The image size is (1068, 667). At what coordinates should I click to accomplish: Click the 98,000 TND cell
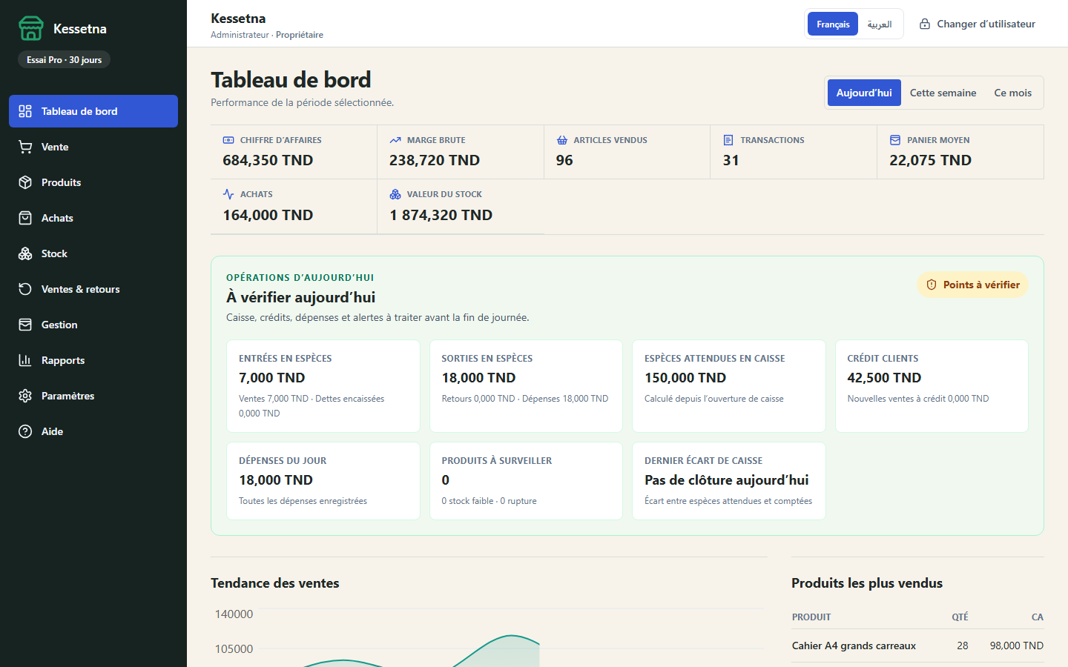coord(1016,646)
